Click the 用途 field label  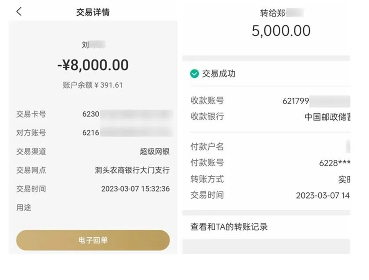pyautogui.click(x=24, y=208)
